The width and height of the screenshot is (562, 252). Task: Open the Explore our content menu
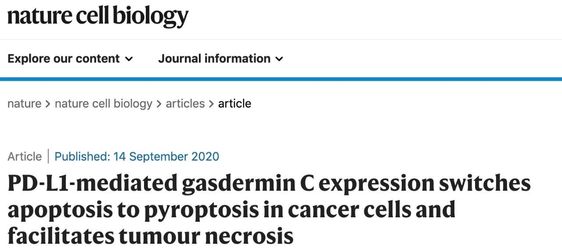click(x=70, y=58)
